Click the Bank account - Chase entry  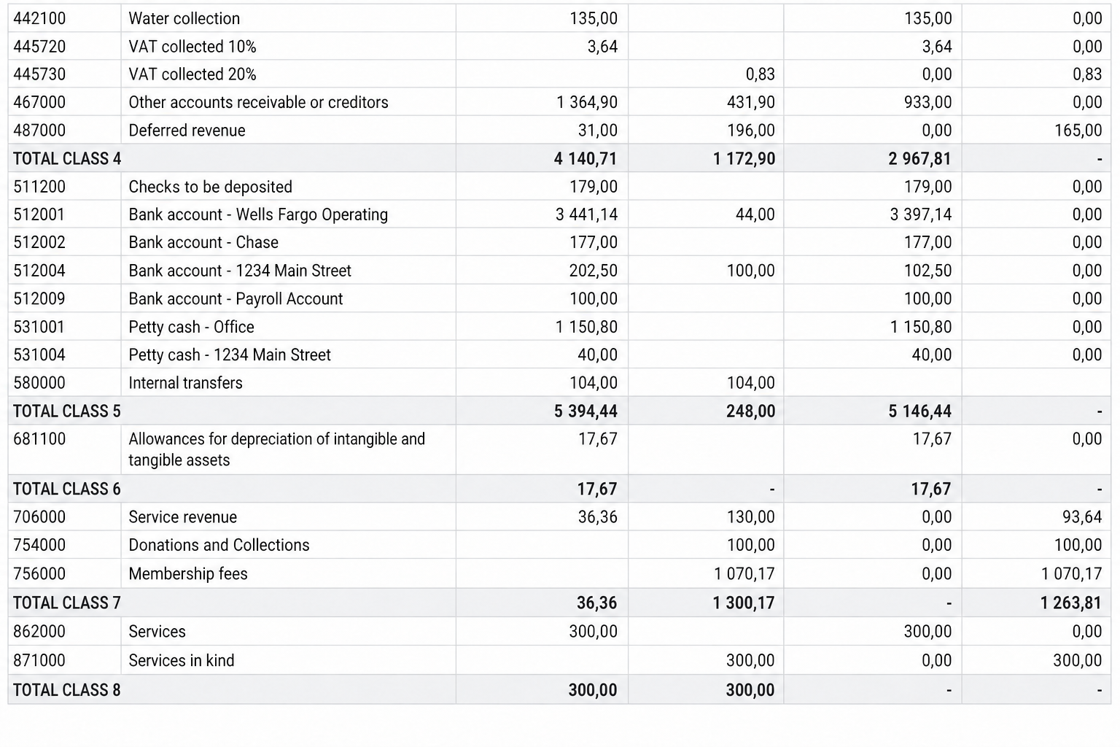click(x=203, y=242)
